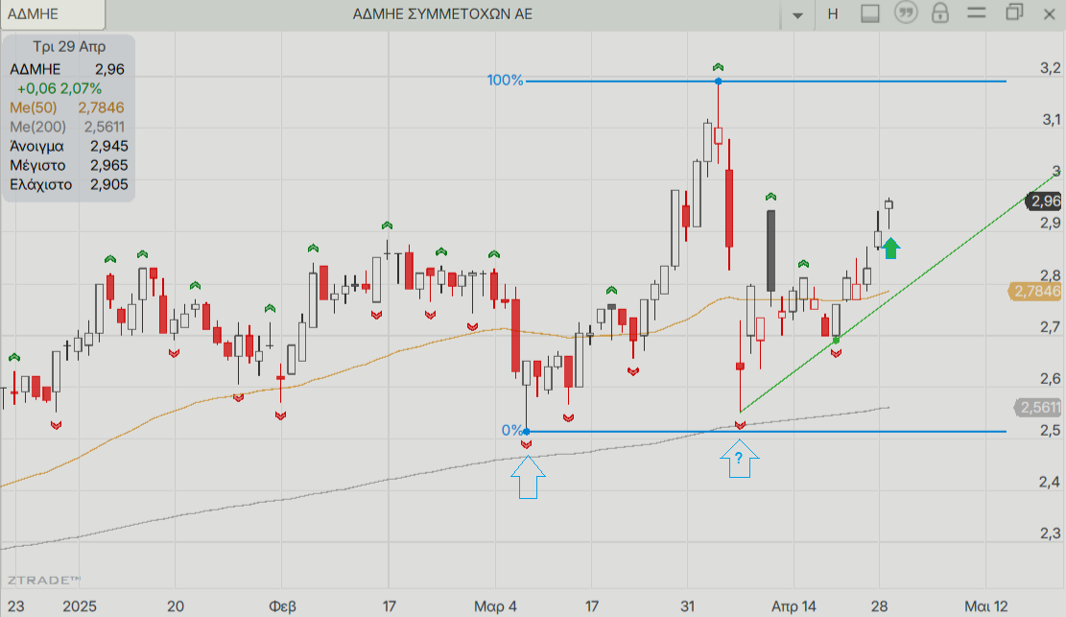Change the chart period with the H button
The image size is (1066, 617).
coord(833,14)
